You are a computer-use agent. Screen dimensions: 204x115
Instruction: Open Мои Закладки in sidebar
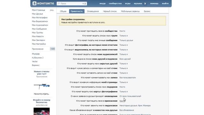coord(38,40)
